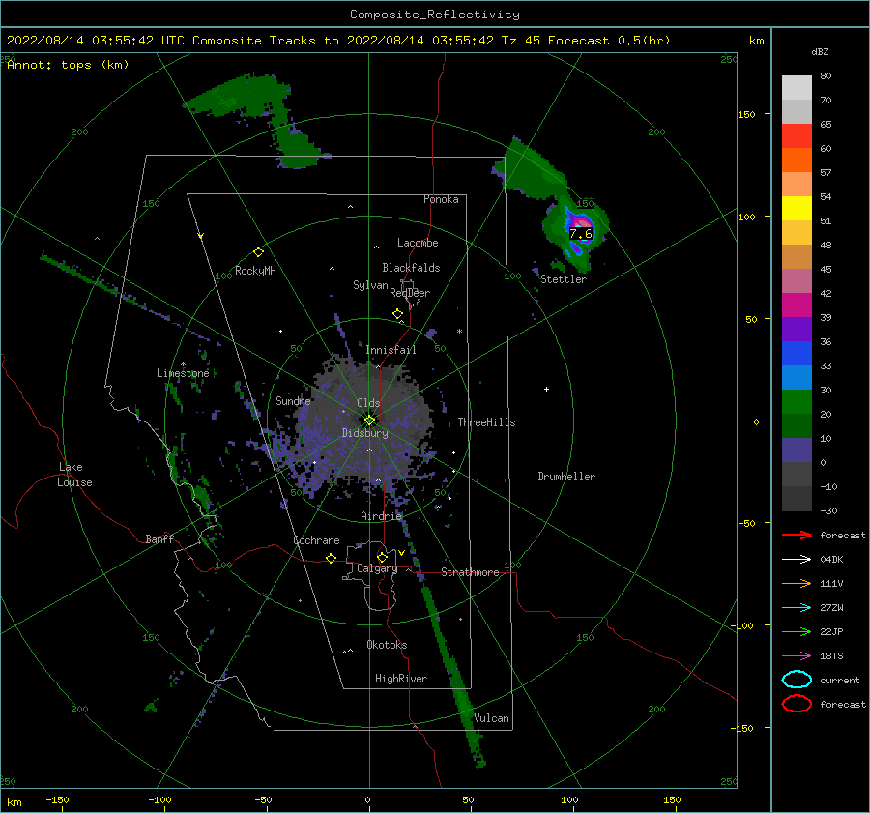Screen dimensions: 870x813
Task: Click the red forecast arrow legend icon
Action: 797,535
